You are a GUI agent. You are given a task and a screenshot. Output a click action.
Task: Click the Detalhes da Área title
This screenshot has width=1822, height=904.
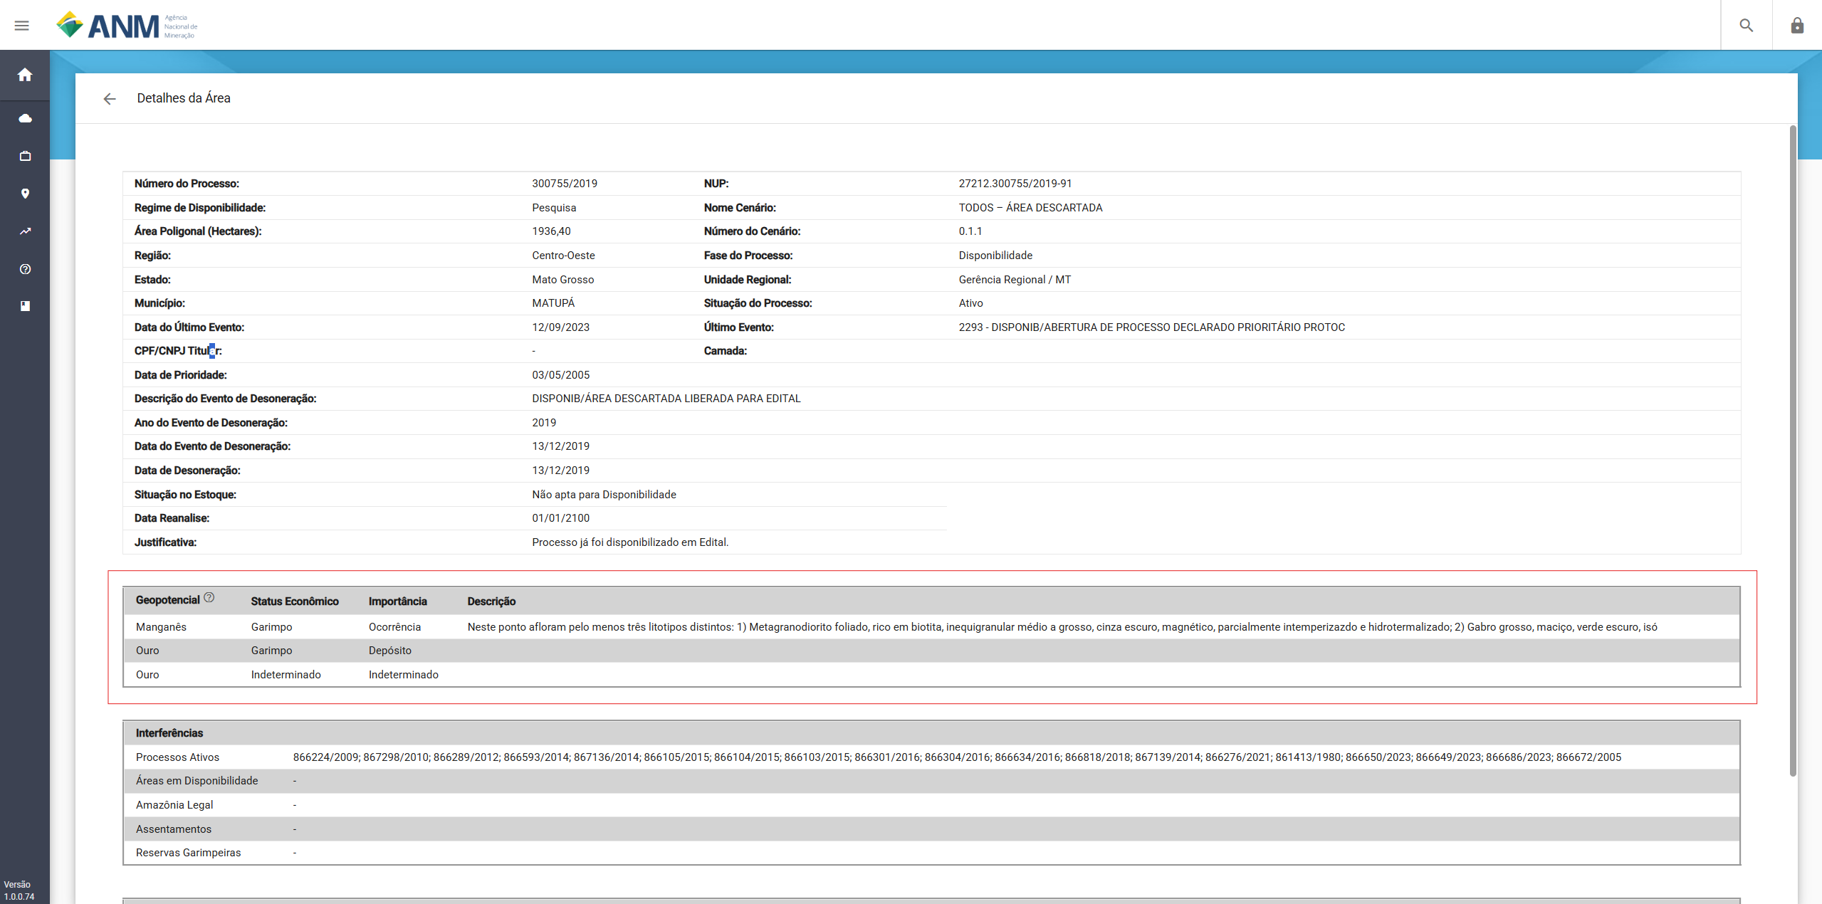coord(184,98)
